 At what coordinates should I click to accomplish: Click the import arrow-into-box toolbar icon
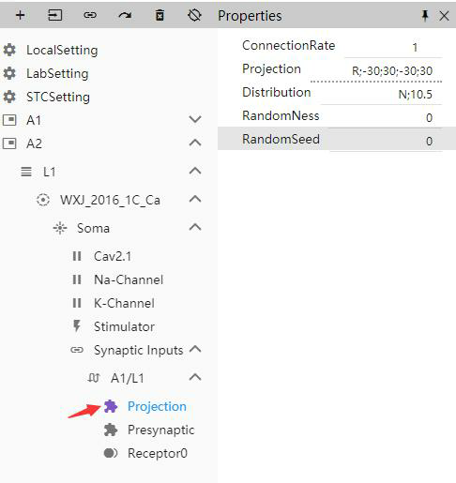(55, 15)
